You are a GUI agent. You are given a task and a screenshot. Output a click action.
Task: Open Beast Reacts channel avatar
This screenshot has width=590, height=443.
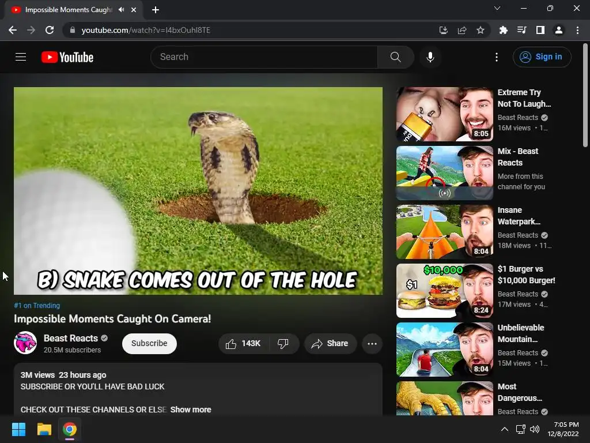click(25, 343)
